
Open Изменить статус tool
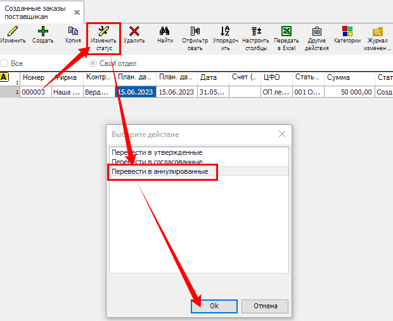[103, 32]
